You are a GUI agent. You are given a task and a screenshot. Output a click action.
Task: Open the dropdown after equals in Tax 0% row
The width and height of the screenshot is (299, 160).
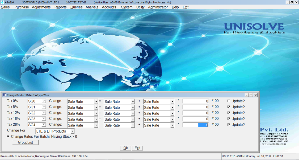133,102
